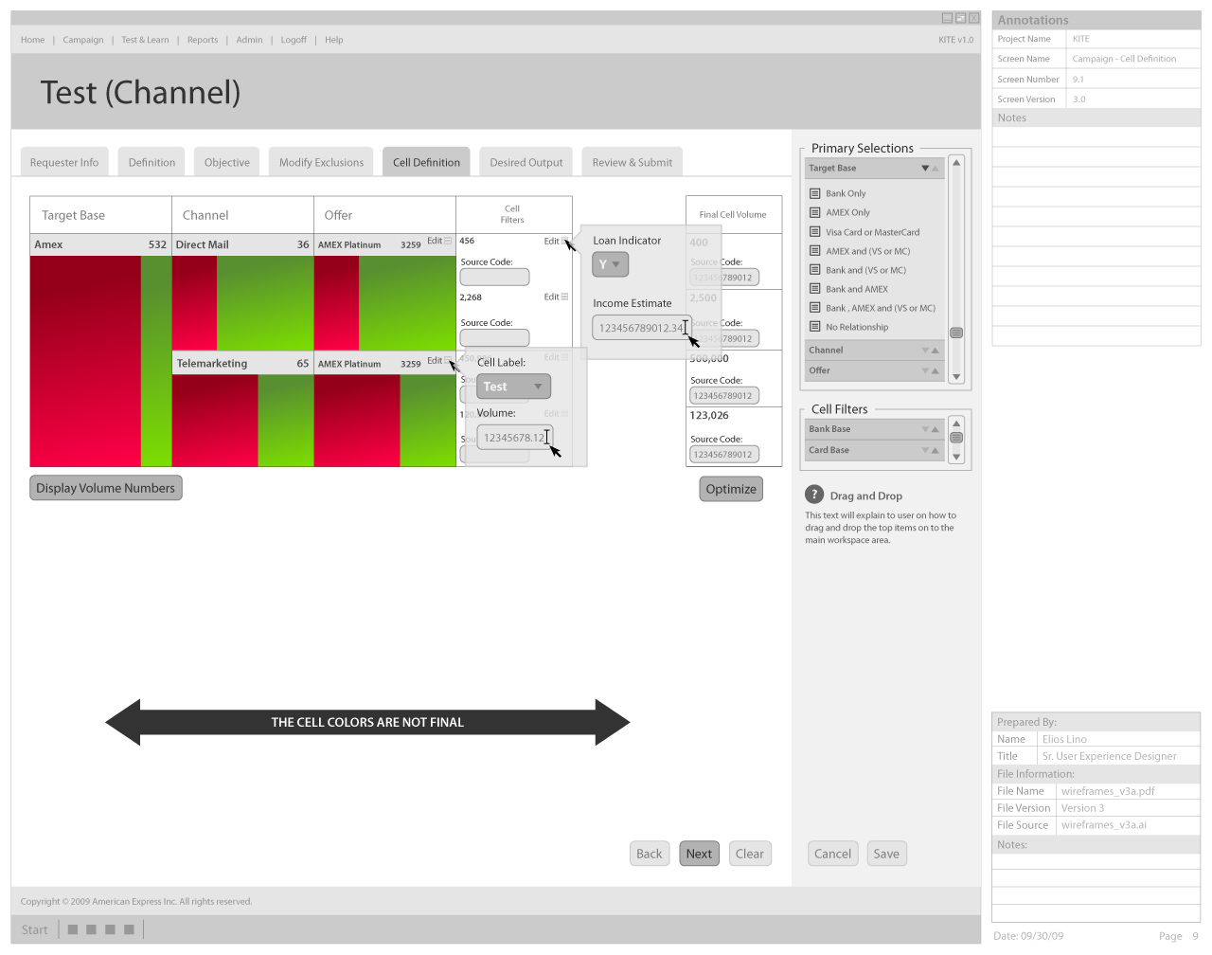
Task: Click the No Relationship list icon
Action: click(814, 327)
